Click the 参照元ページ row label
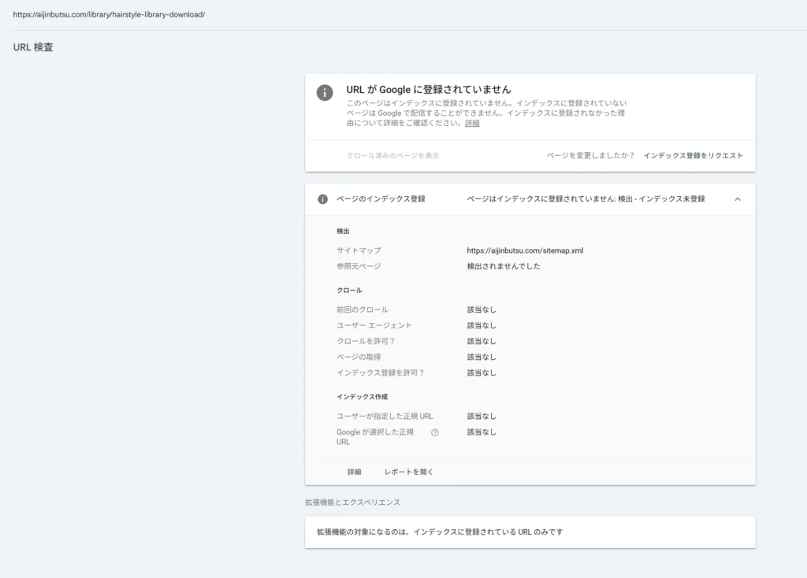 tap(359, 266)
